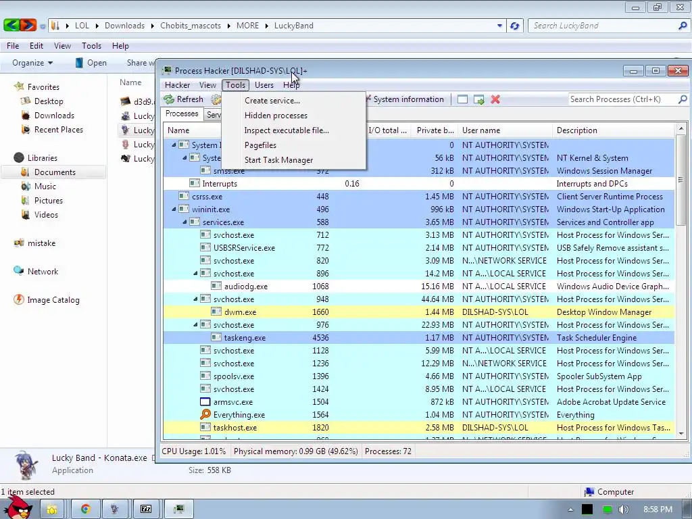This screenshot has width=692, height=519.
Task: Select the USBSRService.exe process row
Action: [x=418, y=247]
